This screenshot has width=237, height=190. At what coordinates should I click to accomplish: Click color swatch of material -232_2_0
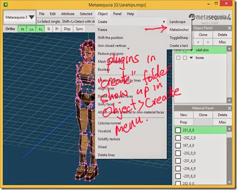coord(178,138)
